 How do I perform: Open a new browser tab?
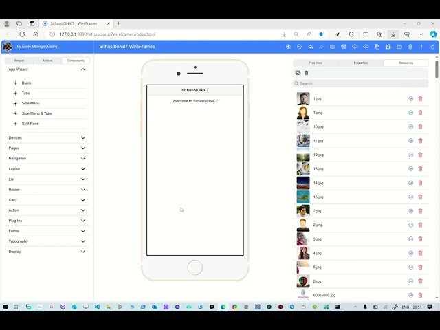(x=119, y=23)
